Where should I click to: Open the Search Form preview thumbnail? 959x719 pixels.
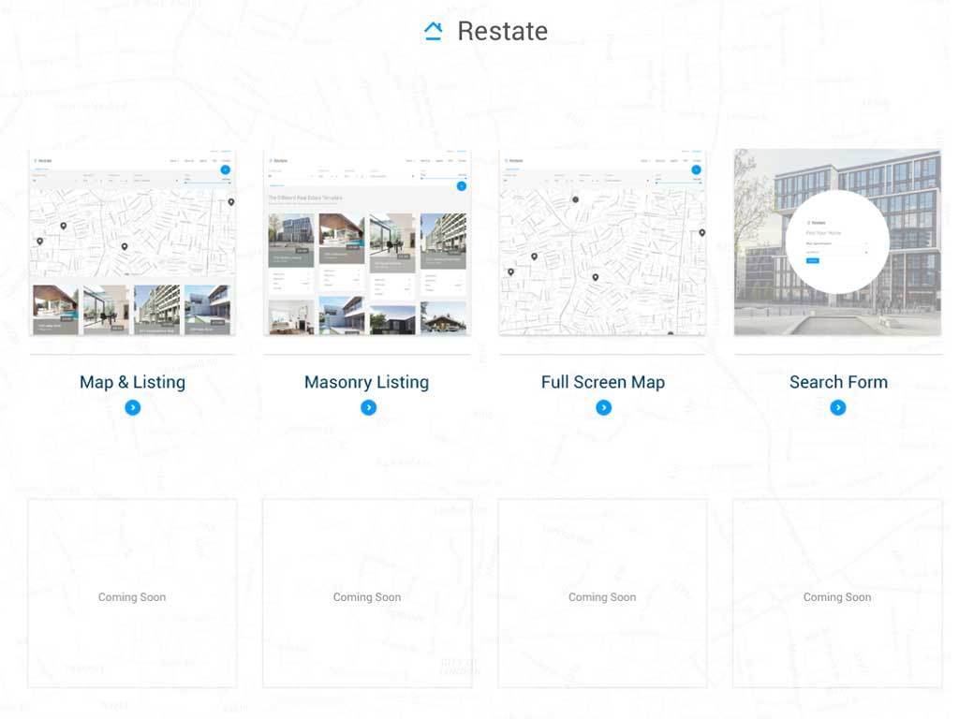837,242
